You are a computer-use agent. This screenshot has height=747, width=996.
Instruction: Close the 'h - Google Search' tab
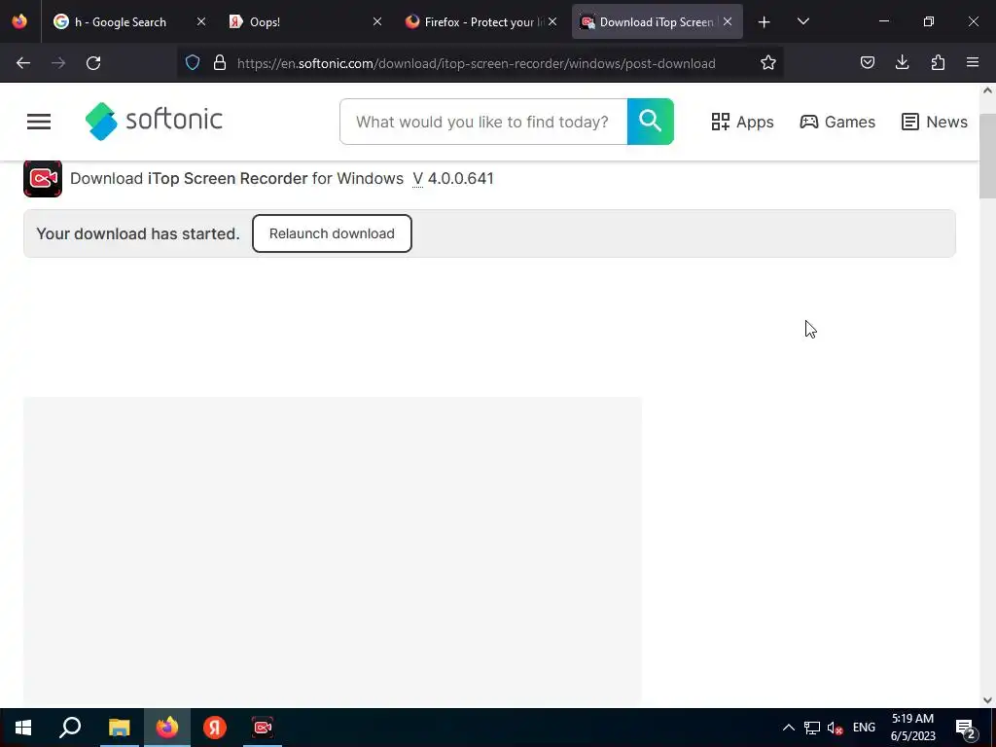200,21
